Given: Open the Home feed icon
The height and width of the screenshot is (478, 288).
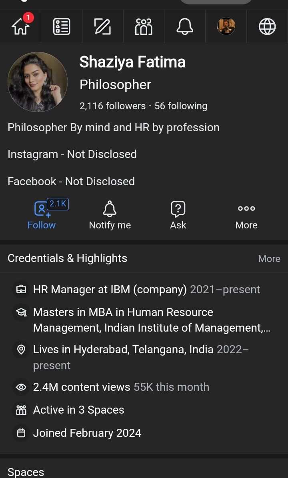Looking at the screenshot, I should tap(21, 26).
